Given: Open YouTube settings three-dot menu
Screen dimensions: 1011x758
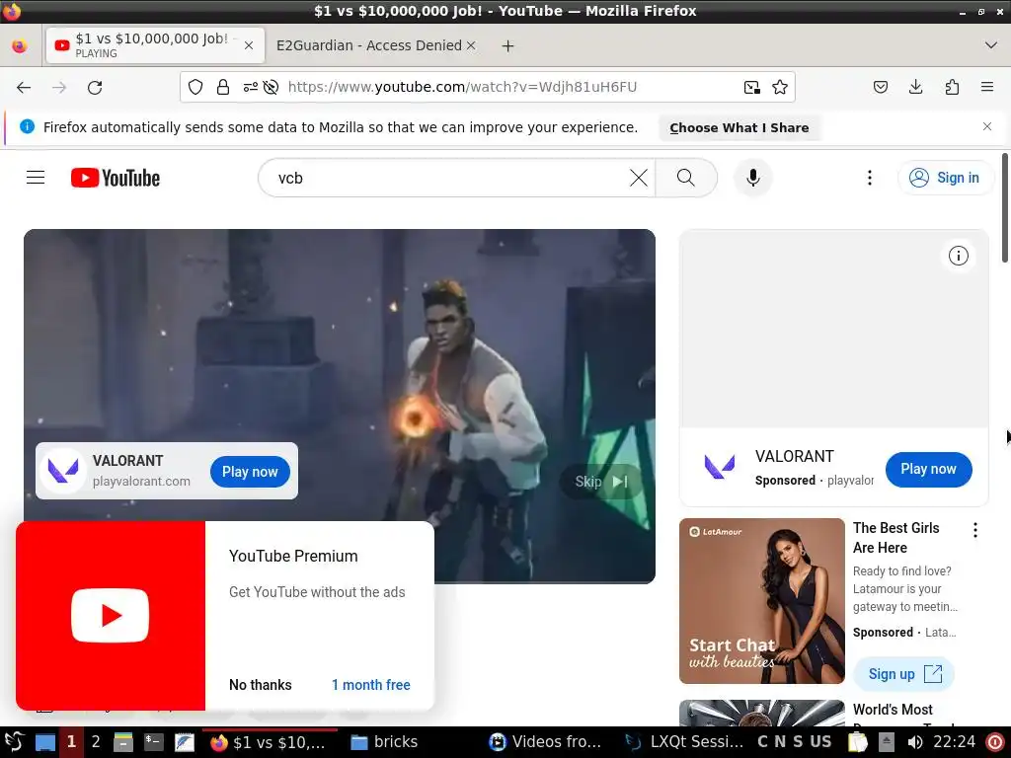Looking at the screenshot, I should coord(869,178).
